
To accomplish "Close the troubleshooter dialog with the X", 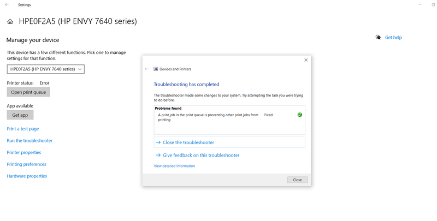I will coord(305,60).
